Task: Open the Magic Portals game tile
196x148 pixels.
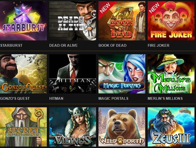Action: (x=122, y=74)
